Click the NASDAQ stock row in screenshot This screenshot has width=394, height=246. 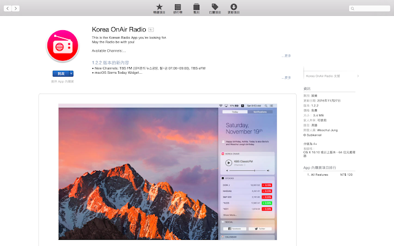pyautogui.click(x=247, y=191)
